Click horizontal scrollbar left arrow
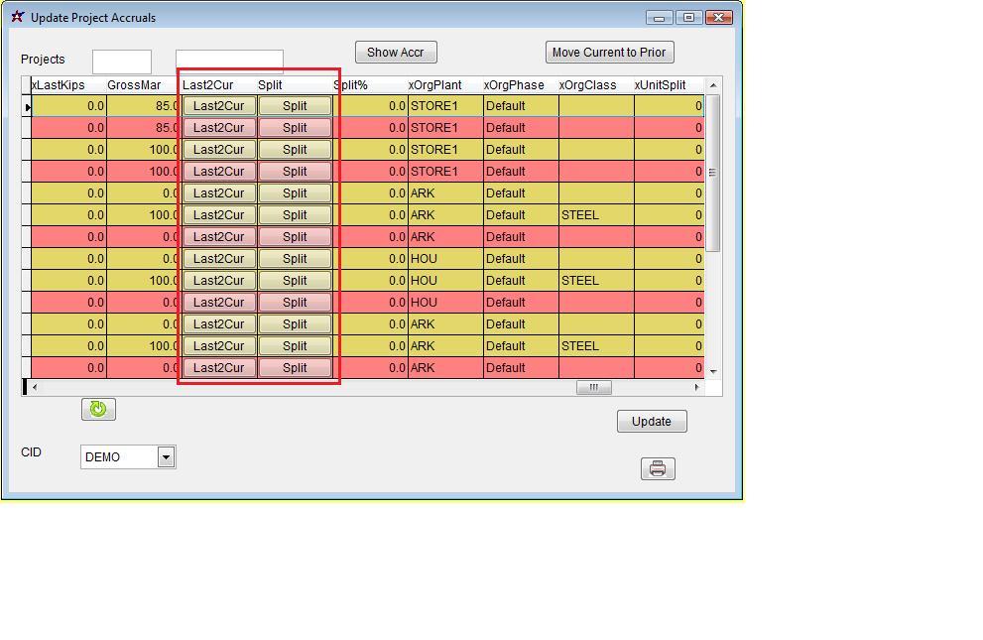Screen dimensions: 983x640 [35, 387]
